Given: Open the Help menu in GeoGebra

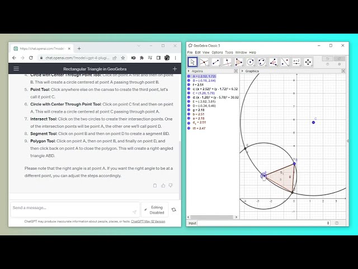Looking at the screenshot, I should [252, 52].
